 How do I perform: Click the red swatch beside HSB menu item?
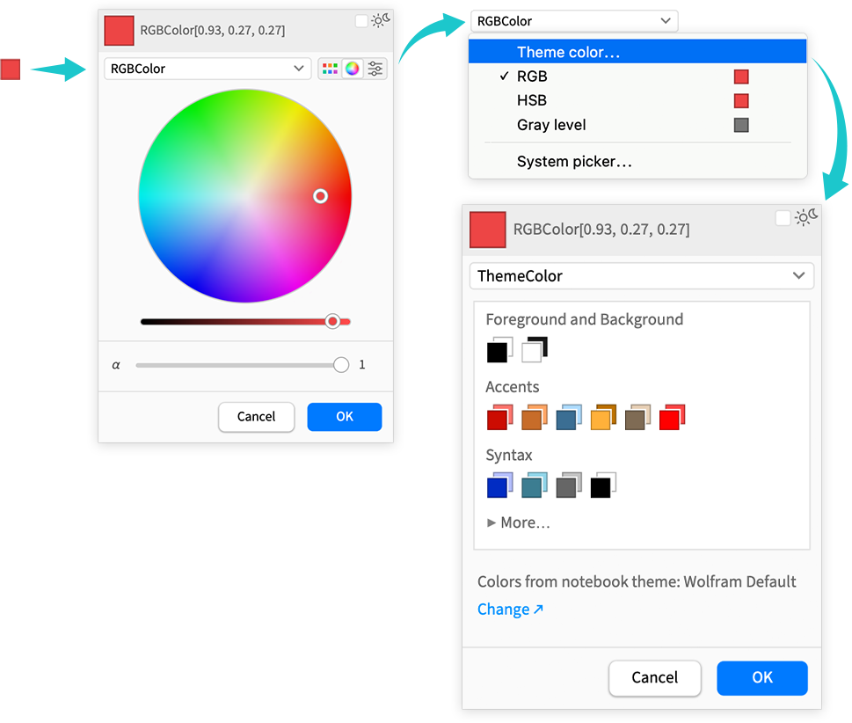click(741, 100)
